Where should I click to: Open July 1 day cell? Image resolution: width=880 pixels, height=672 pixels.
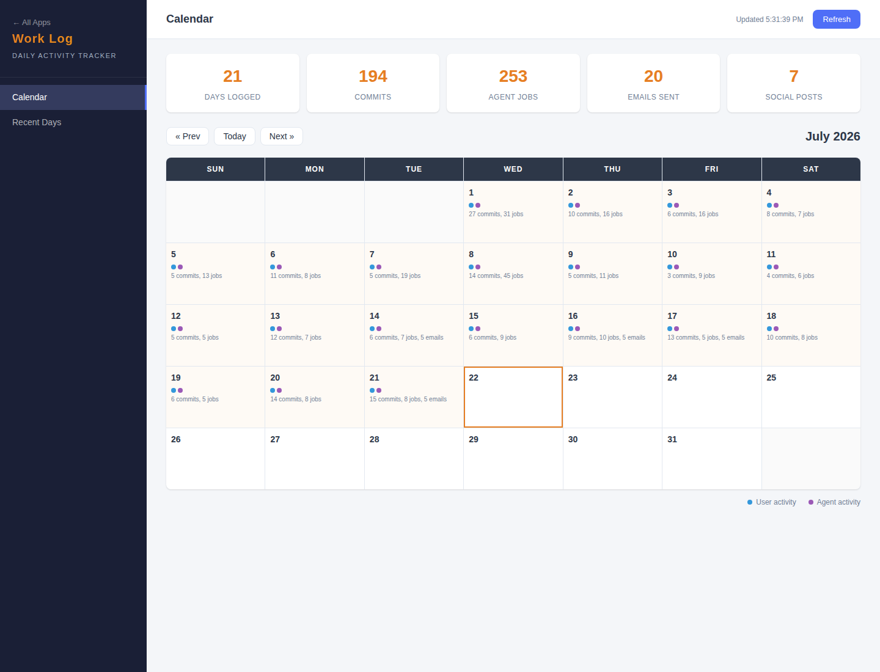[513, 212]
